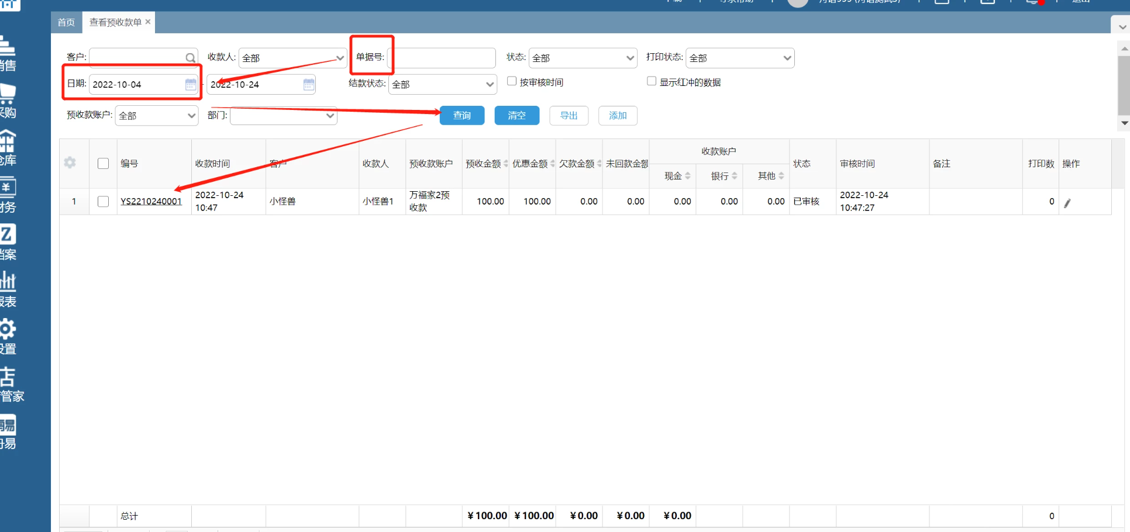Expand the 收款人 dropdown
The height and width of the screenshot is (532, 1130).
(x=292, y=58)
